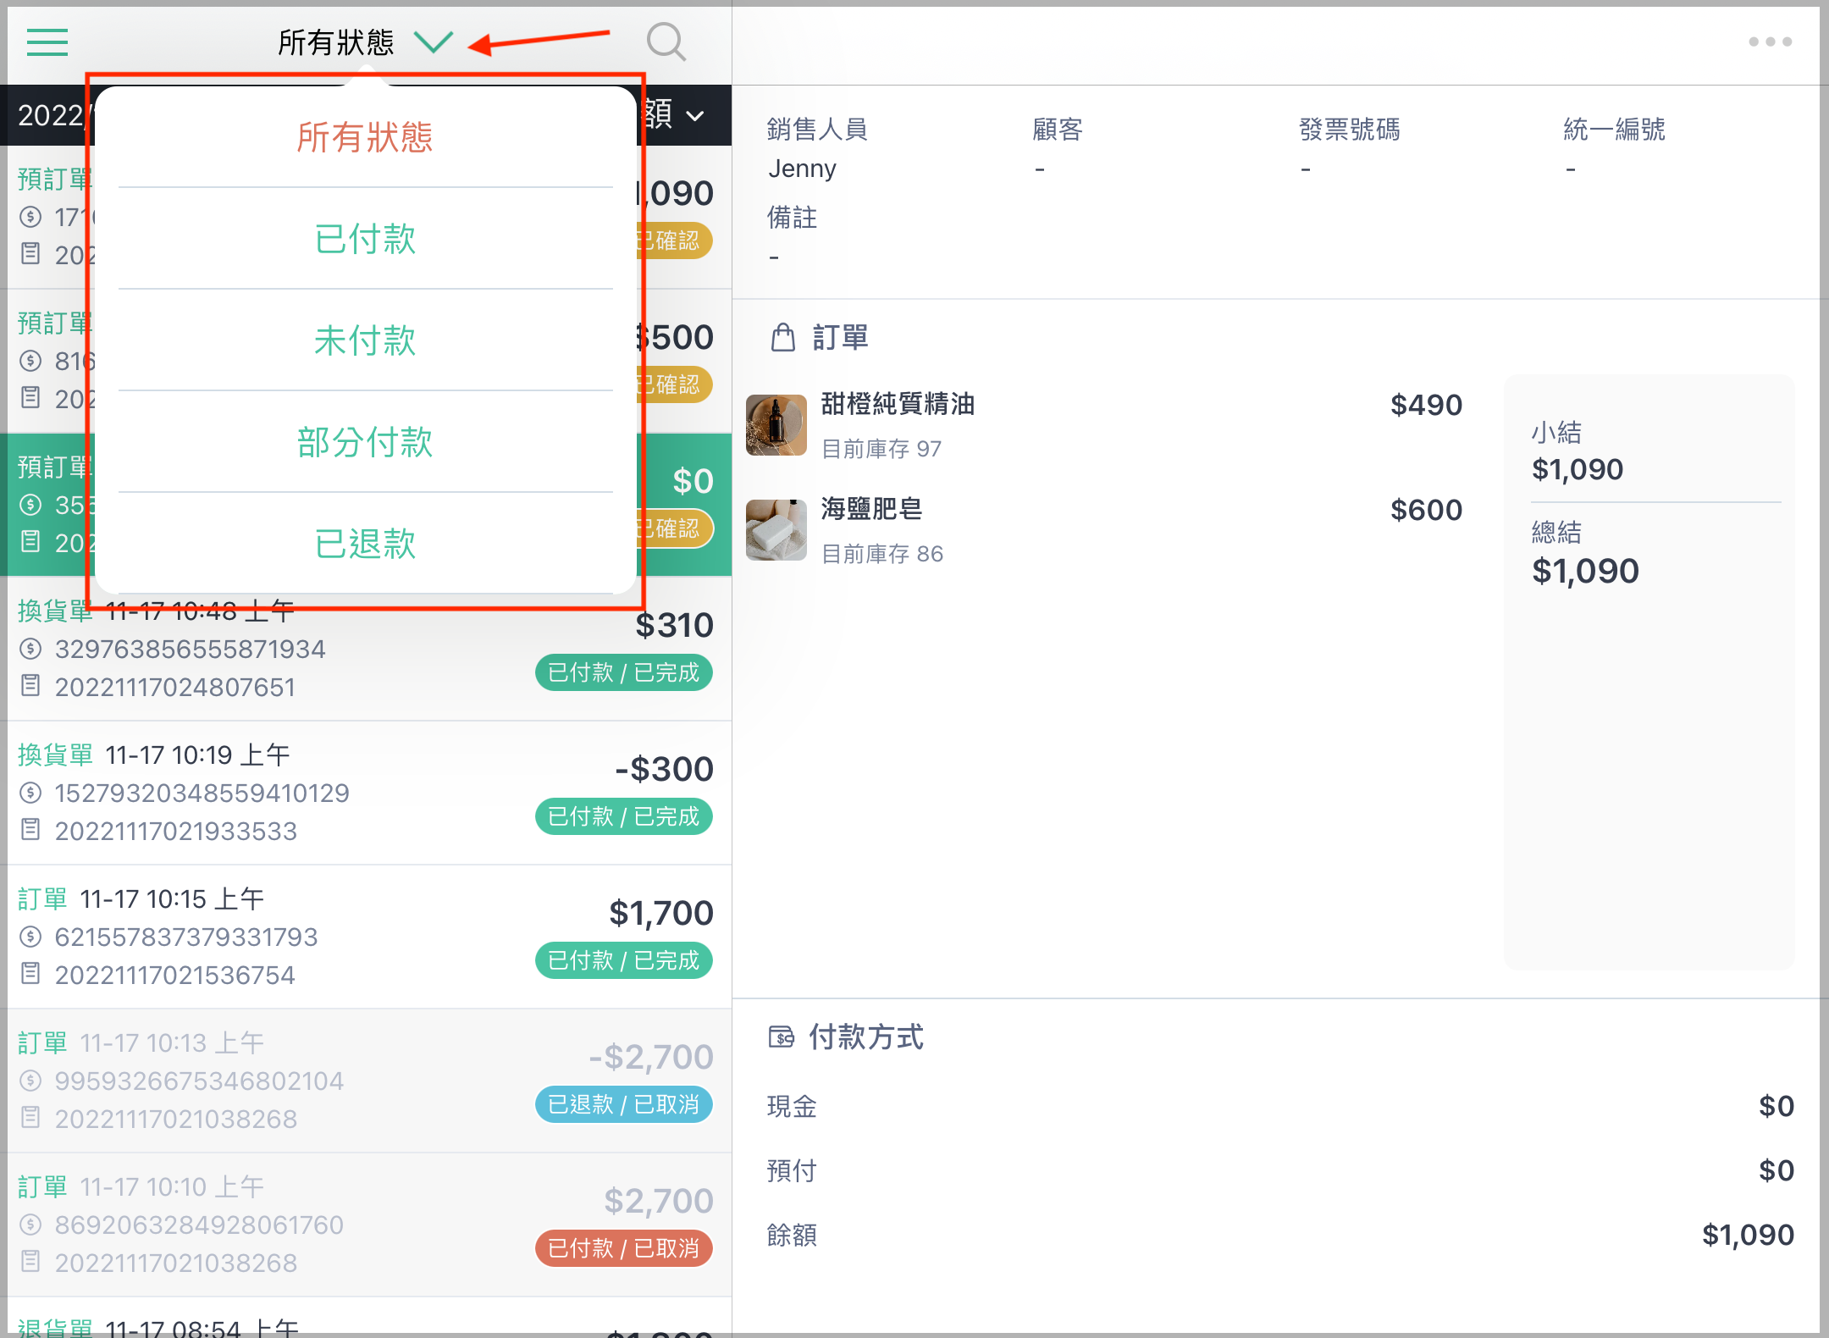Viewport: 1829px width, 1338px height.
Task: Select the 海鹽肥皂 product name
Action: click(871, 509)
